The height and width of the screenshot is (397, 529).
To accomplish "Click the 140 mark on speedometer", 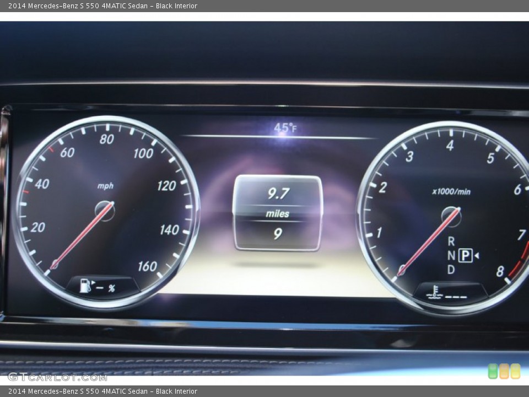I will coord(169,230).
